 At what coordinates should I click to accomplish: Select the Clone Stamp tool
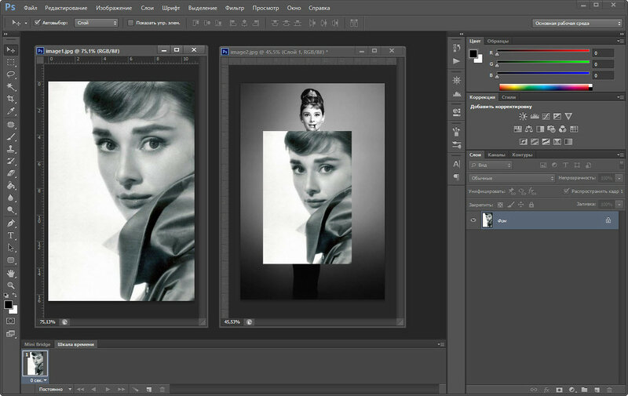(10, 149)
